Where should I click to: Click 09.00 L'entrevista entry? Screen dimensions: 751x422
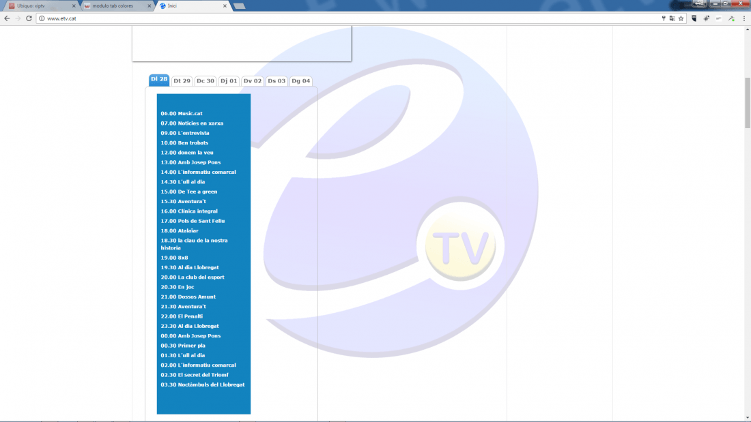(x=185, y=133)
